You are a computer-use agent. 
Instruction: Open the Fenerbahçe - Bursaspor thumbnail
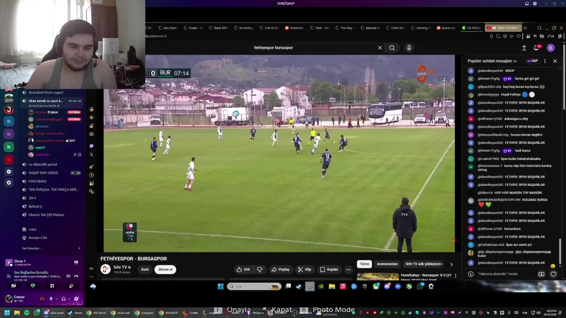(378, 277)
